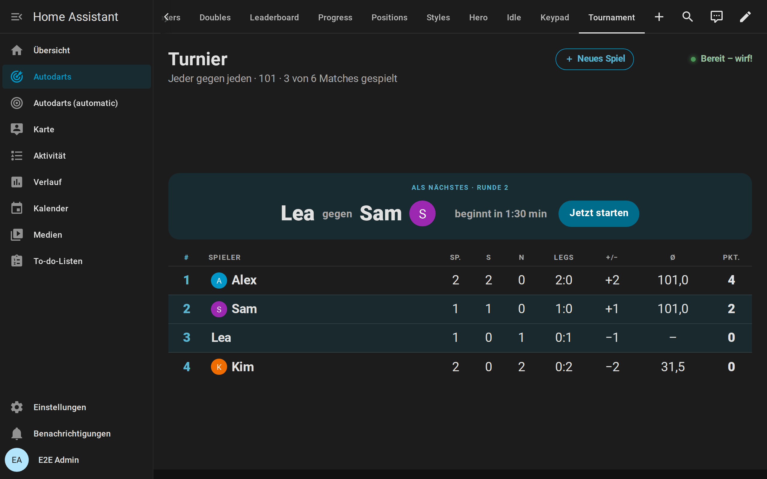
Task: Click the Autodarts target icon
Action: pyautogui.click(x=16, y=77)
